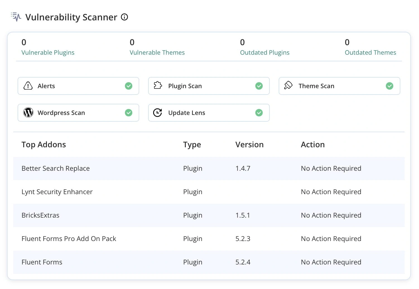
Task: Open the Wordpress Scan card
Action: pyautogui.click(x=78, y=113)
